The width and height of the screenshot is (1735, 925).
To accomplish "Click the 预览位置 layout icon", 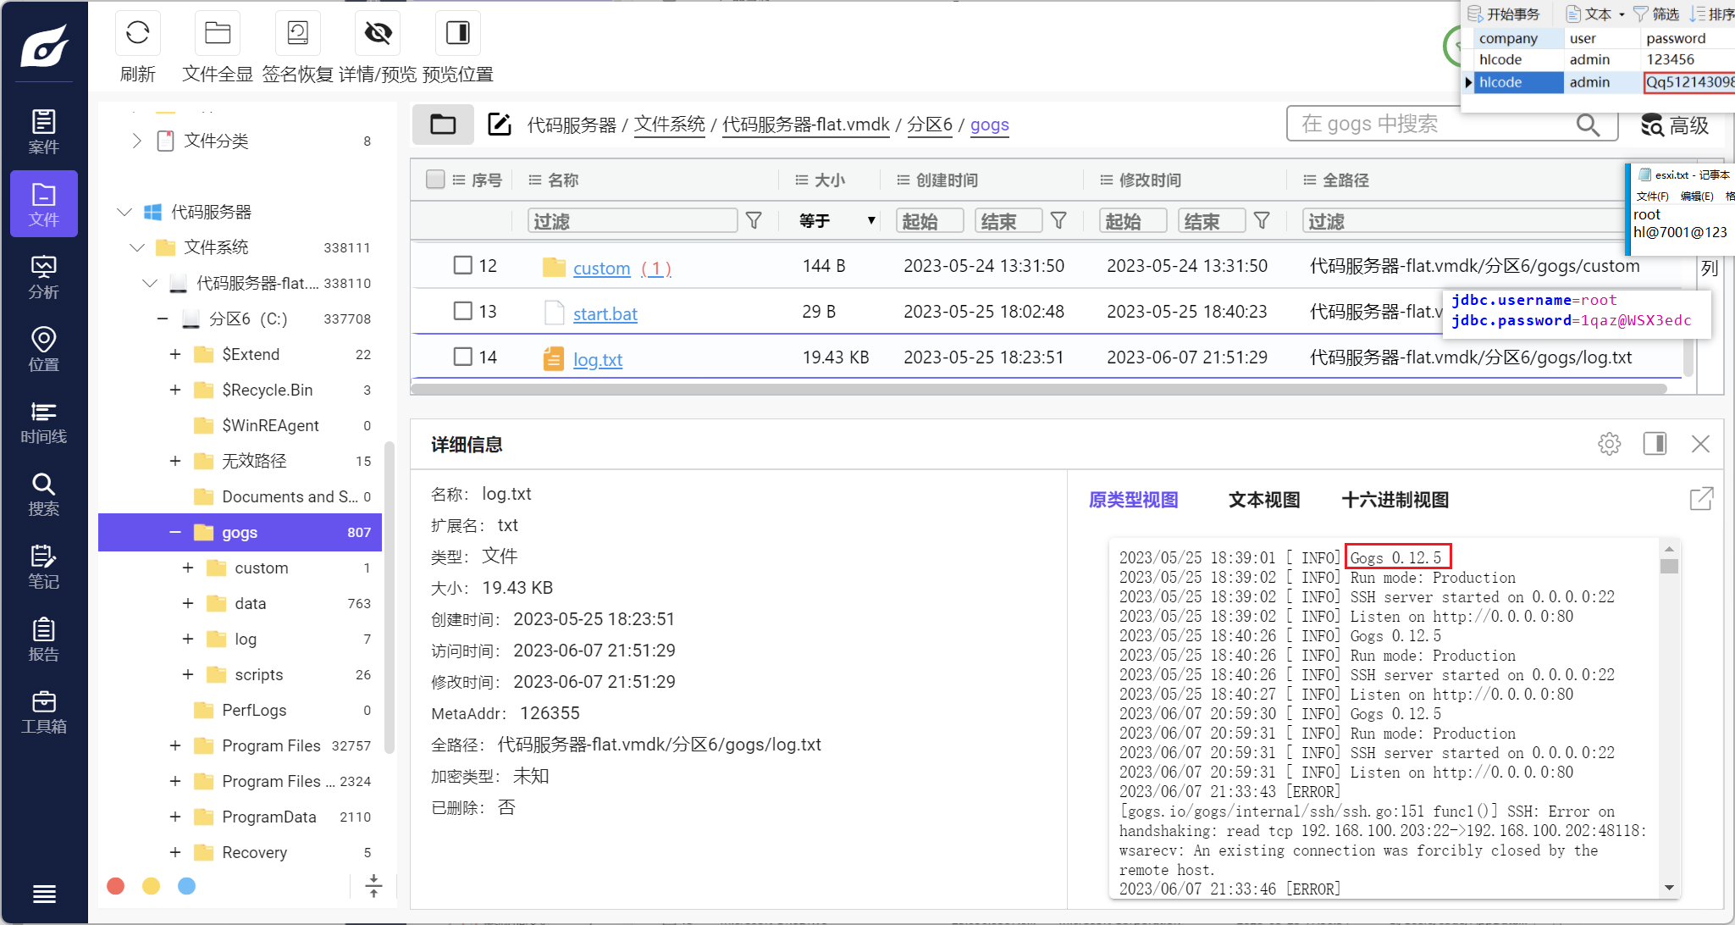I will pyautogui.click(x=458, y=33).
